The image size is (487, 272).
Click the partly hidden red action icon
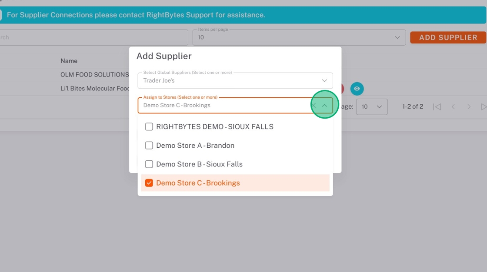coord(343,89)
